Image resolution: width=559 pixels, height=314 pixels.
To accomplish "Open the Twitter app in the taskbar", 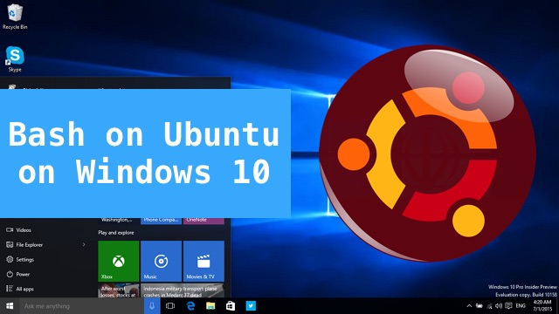I will click(251, 306).
